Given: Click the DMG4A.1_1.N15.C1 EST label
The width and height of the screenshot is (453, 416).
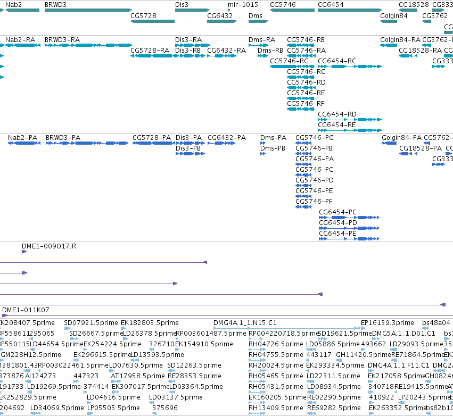Looking at the screenshot, I should coord(245,323).
